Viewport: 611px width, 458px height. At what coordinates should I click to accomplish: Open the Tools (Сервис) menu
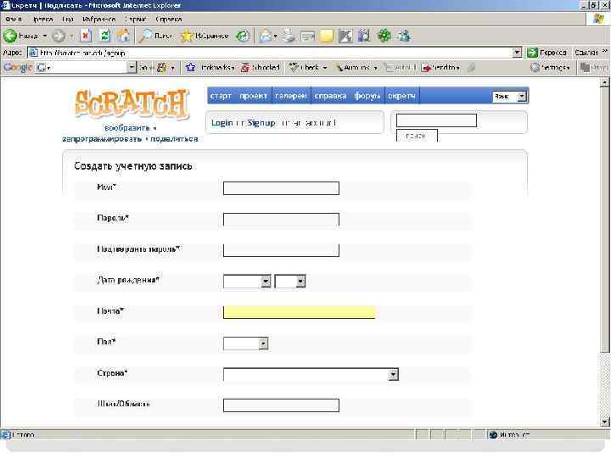(135, 19)
